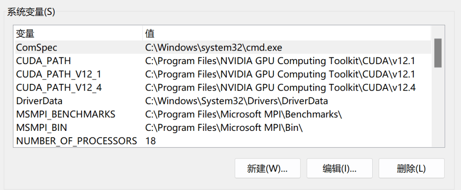
Task: Select the DriverData variable row
Action: [39, 101]
